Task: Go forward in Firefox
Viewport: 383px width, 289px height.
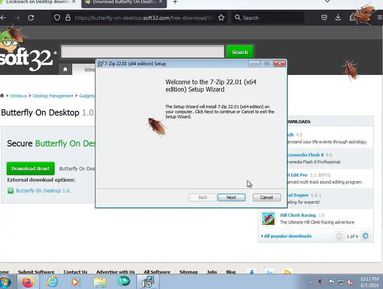Action: (17, 18)
